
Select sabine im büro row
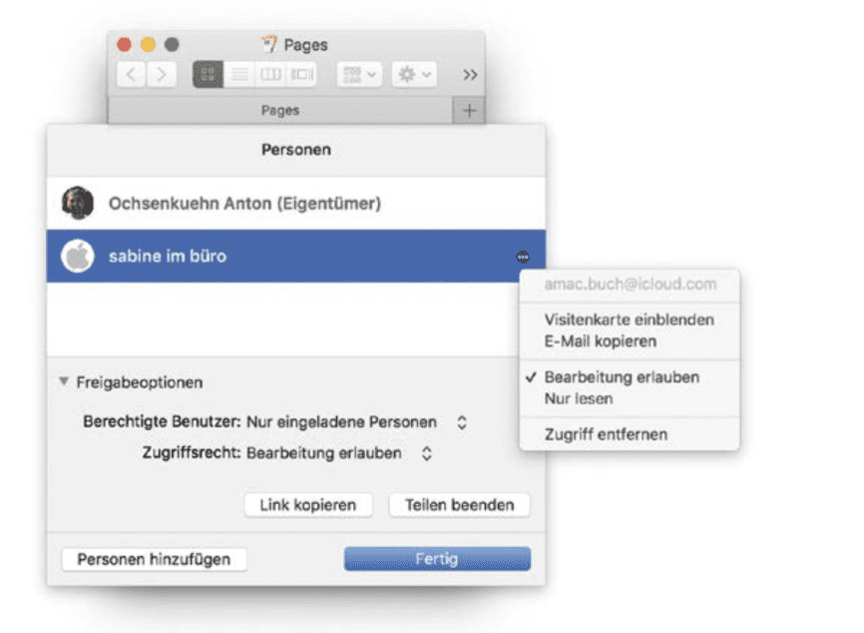[296, 257]
